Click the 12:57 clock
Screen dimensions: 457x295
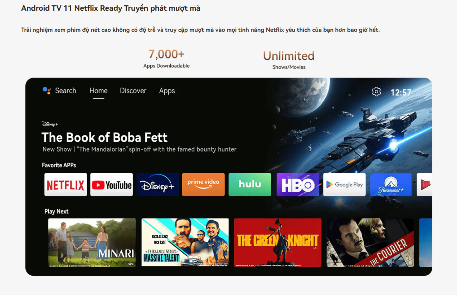click(x=401, y=93)
